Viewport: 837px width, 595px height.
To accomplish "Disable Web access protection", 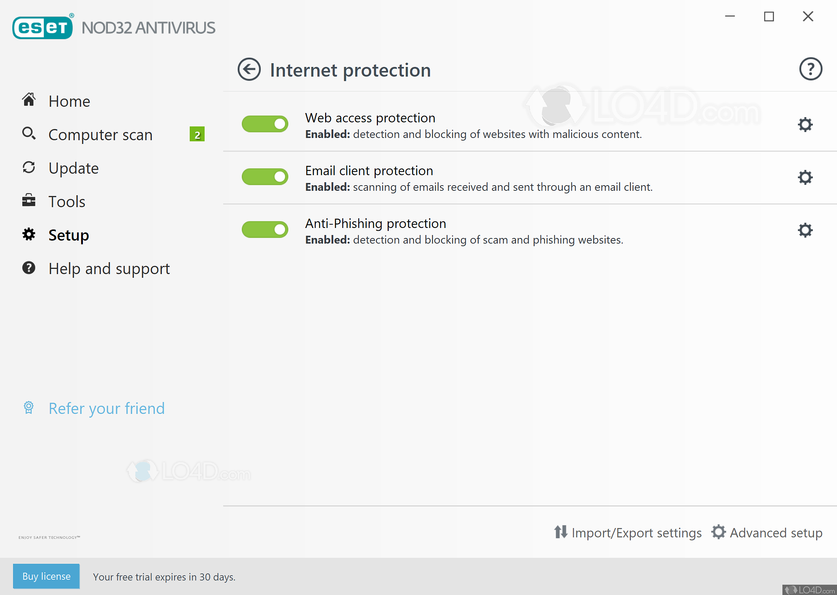I will (x=264, y=124).
